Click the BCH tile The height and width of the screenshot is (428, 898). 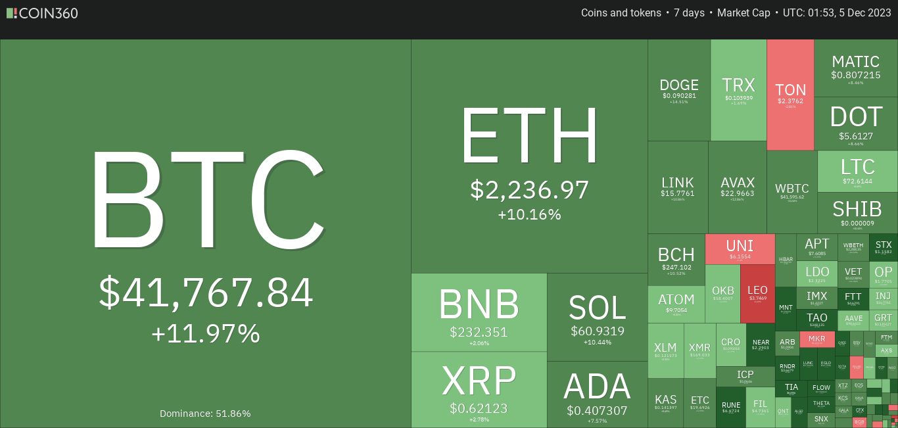point(676,260)
